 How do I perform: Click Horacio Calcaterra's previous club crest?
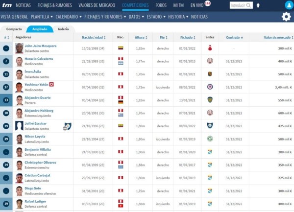pos(210,61)
